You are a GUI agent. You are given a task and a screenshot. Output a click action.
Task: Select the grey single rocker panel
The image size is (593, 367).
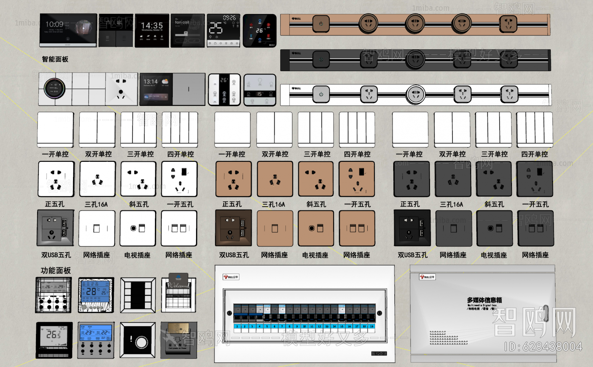(x=189, y=89)
